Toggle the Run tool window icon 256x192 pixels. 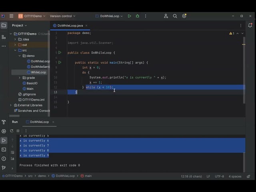[x=4, y=140]
